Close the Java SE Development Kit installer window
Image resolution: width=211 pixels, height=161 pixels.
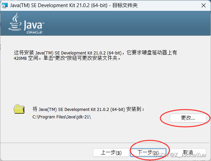click(x=204, y=5)
